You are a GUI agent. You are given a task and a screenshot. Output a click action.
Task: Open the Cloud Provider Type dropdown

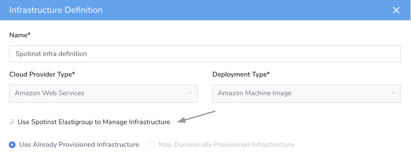click(104, 93)
